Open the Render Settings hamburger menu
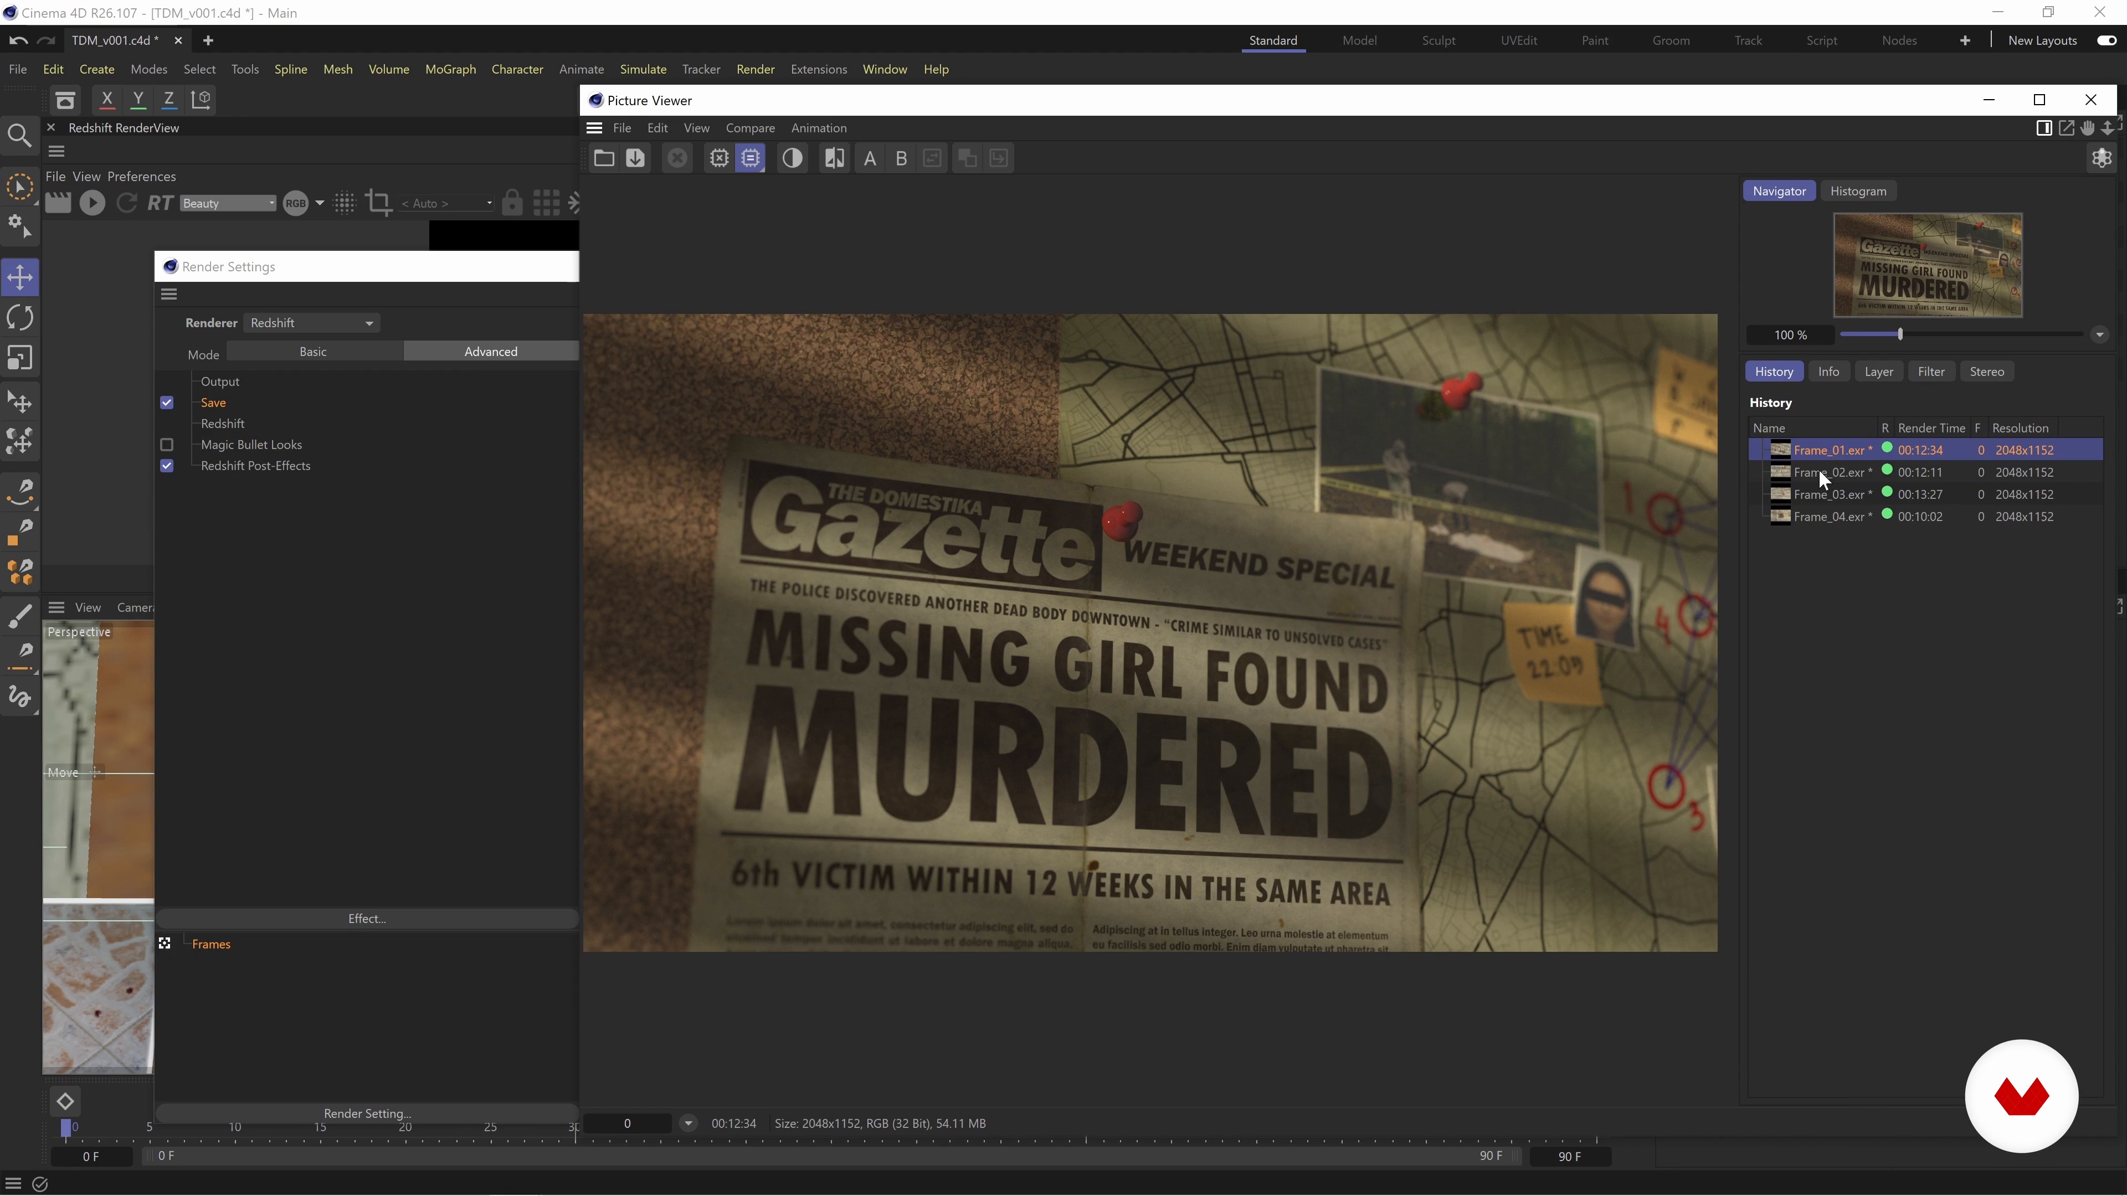 click(169, 295)
